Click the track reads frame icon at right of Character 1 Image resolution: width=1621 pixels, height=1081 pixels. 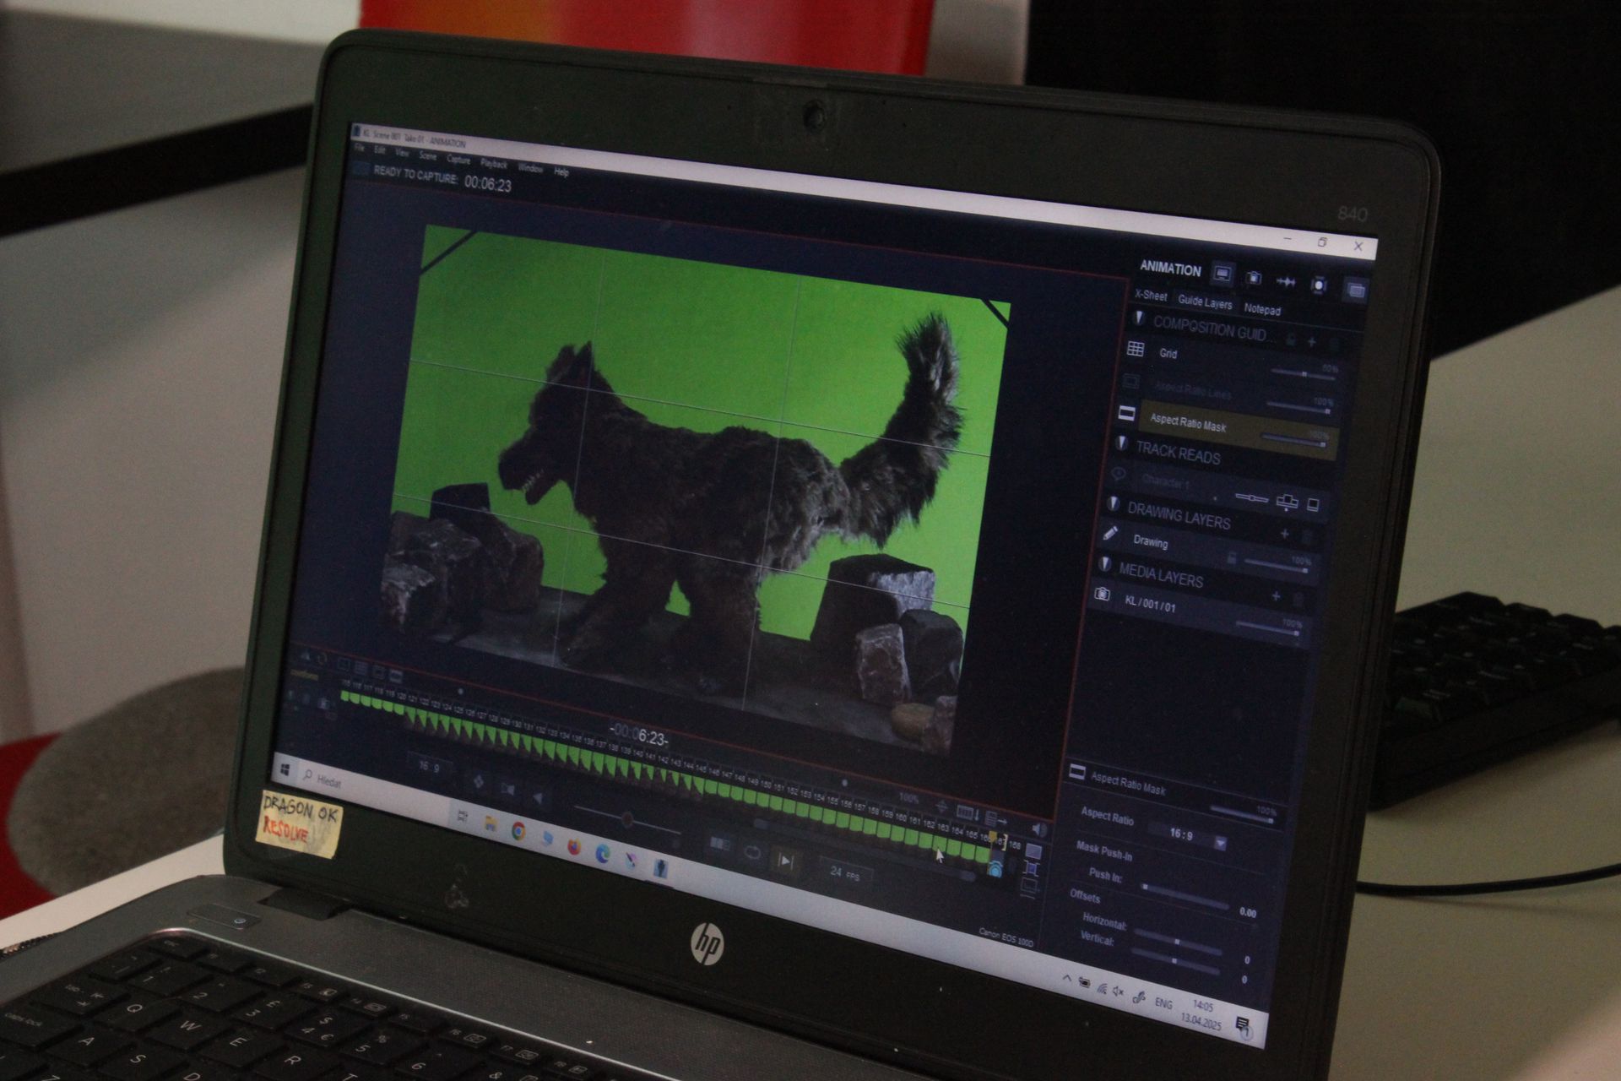click(1313, 504)
